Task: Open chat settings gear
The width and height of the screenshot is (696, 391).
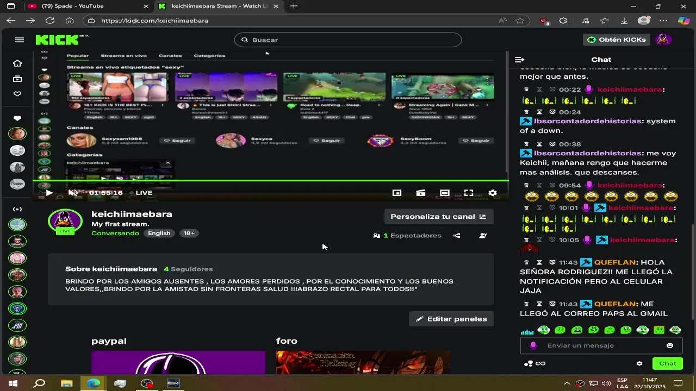Action: click(x=639, y=364)
